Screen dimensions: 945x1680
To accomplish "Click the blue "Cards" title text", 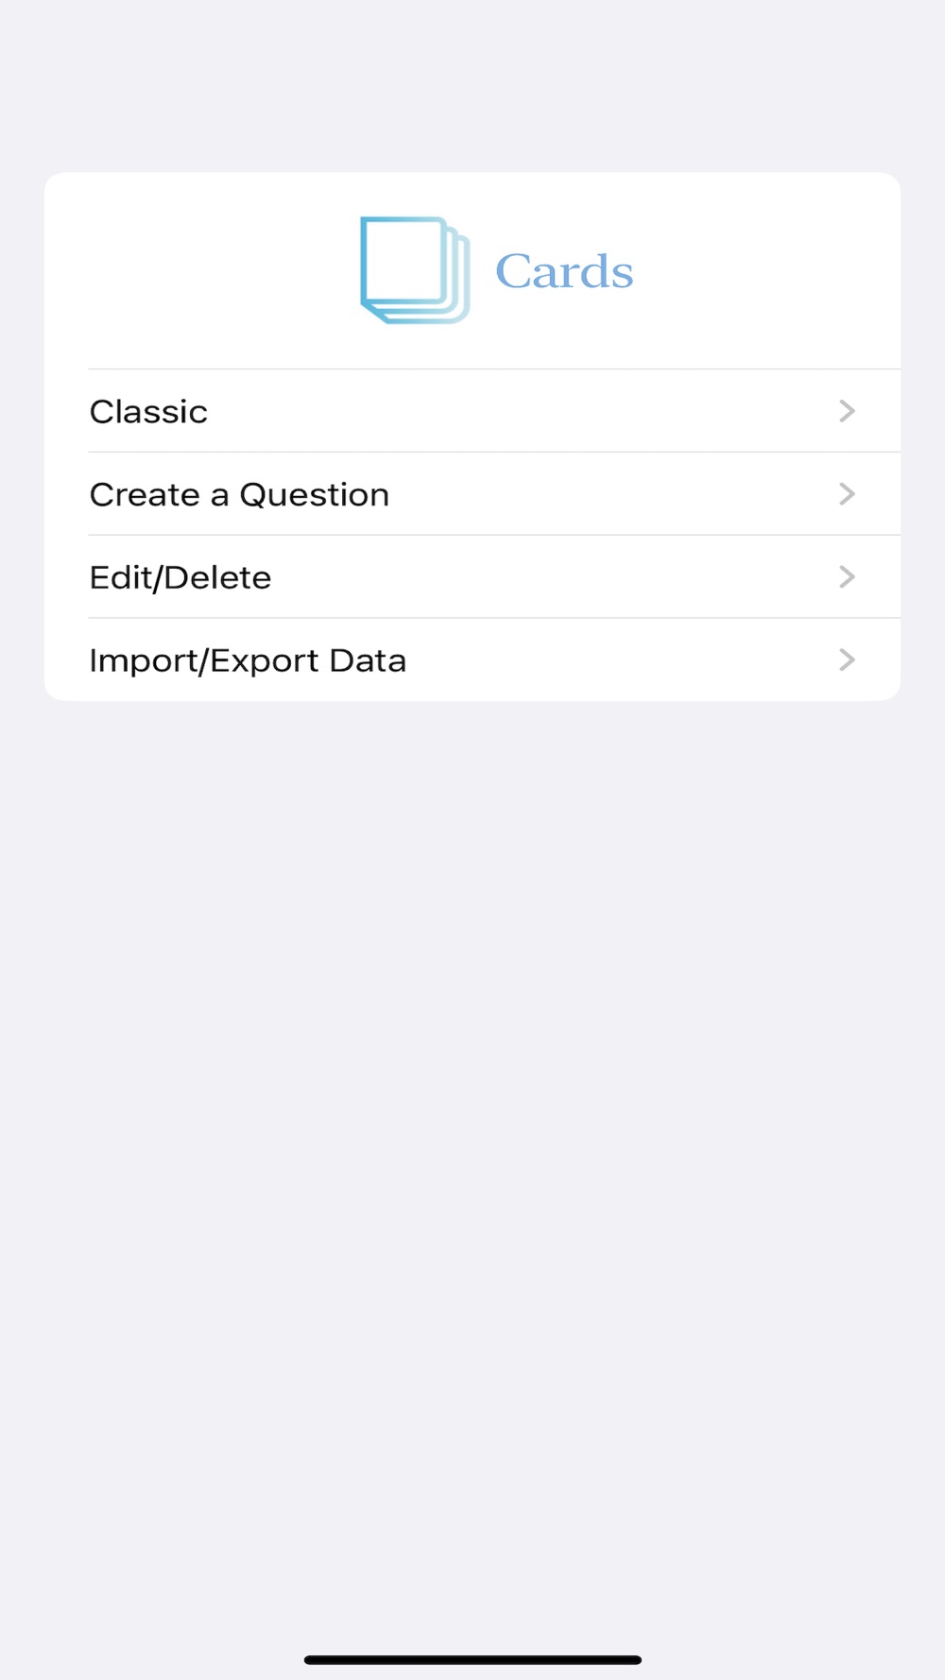I will (x=564, y=272).
